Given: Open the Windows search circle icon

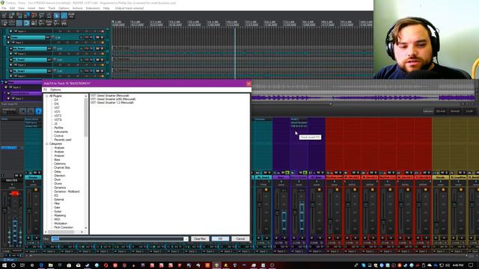Looking at the screenshot, I should [x=13, y=265].
